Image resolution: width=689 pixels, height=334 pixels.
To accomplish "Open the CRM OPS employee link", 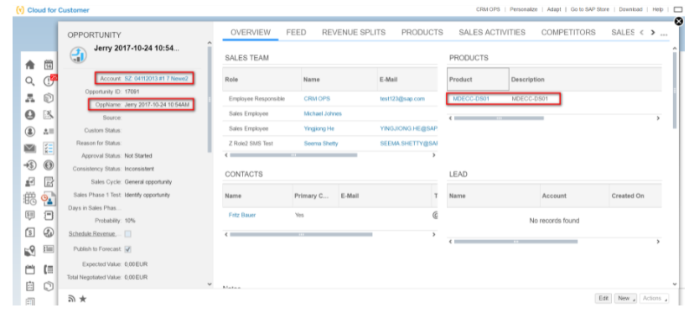I will (316, 98).
